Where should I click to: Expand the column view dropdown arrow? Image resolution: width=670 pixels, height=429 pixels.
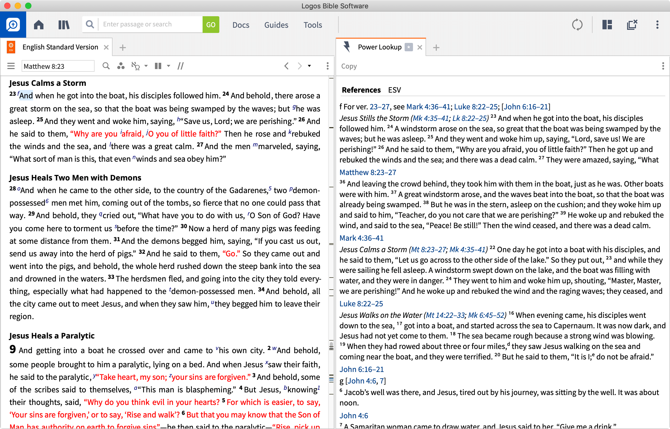168,66
